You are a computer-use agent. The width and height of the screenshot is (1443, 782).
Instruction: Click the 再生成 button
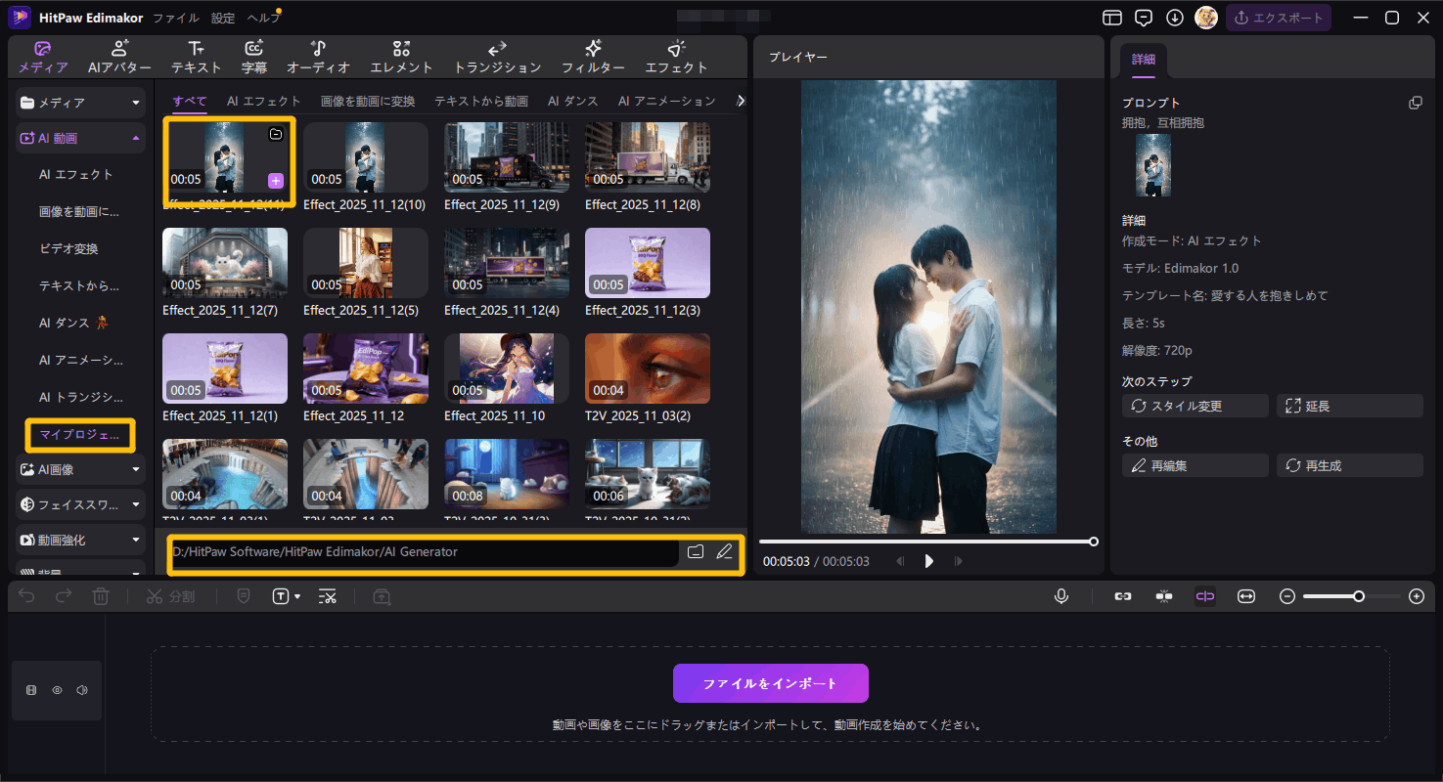pos(1349,466)
